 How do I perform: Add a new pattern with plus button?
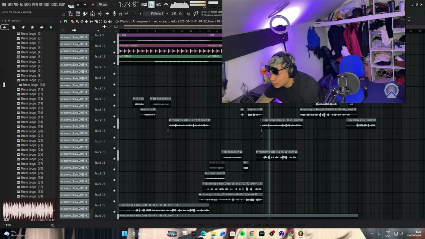(x=167, y=14)
